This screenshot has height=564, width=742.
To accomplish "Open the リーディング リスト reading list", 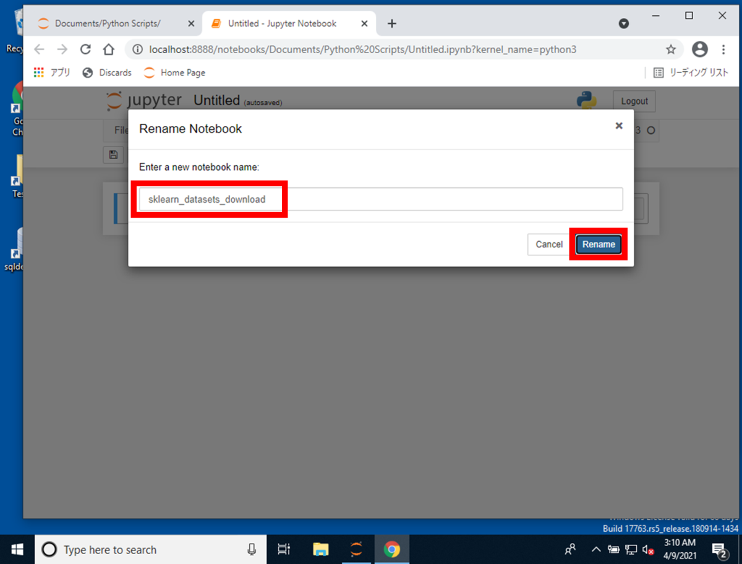I will (691, 72).
